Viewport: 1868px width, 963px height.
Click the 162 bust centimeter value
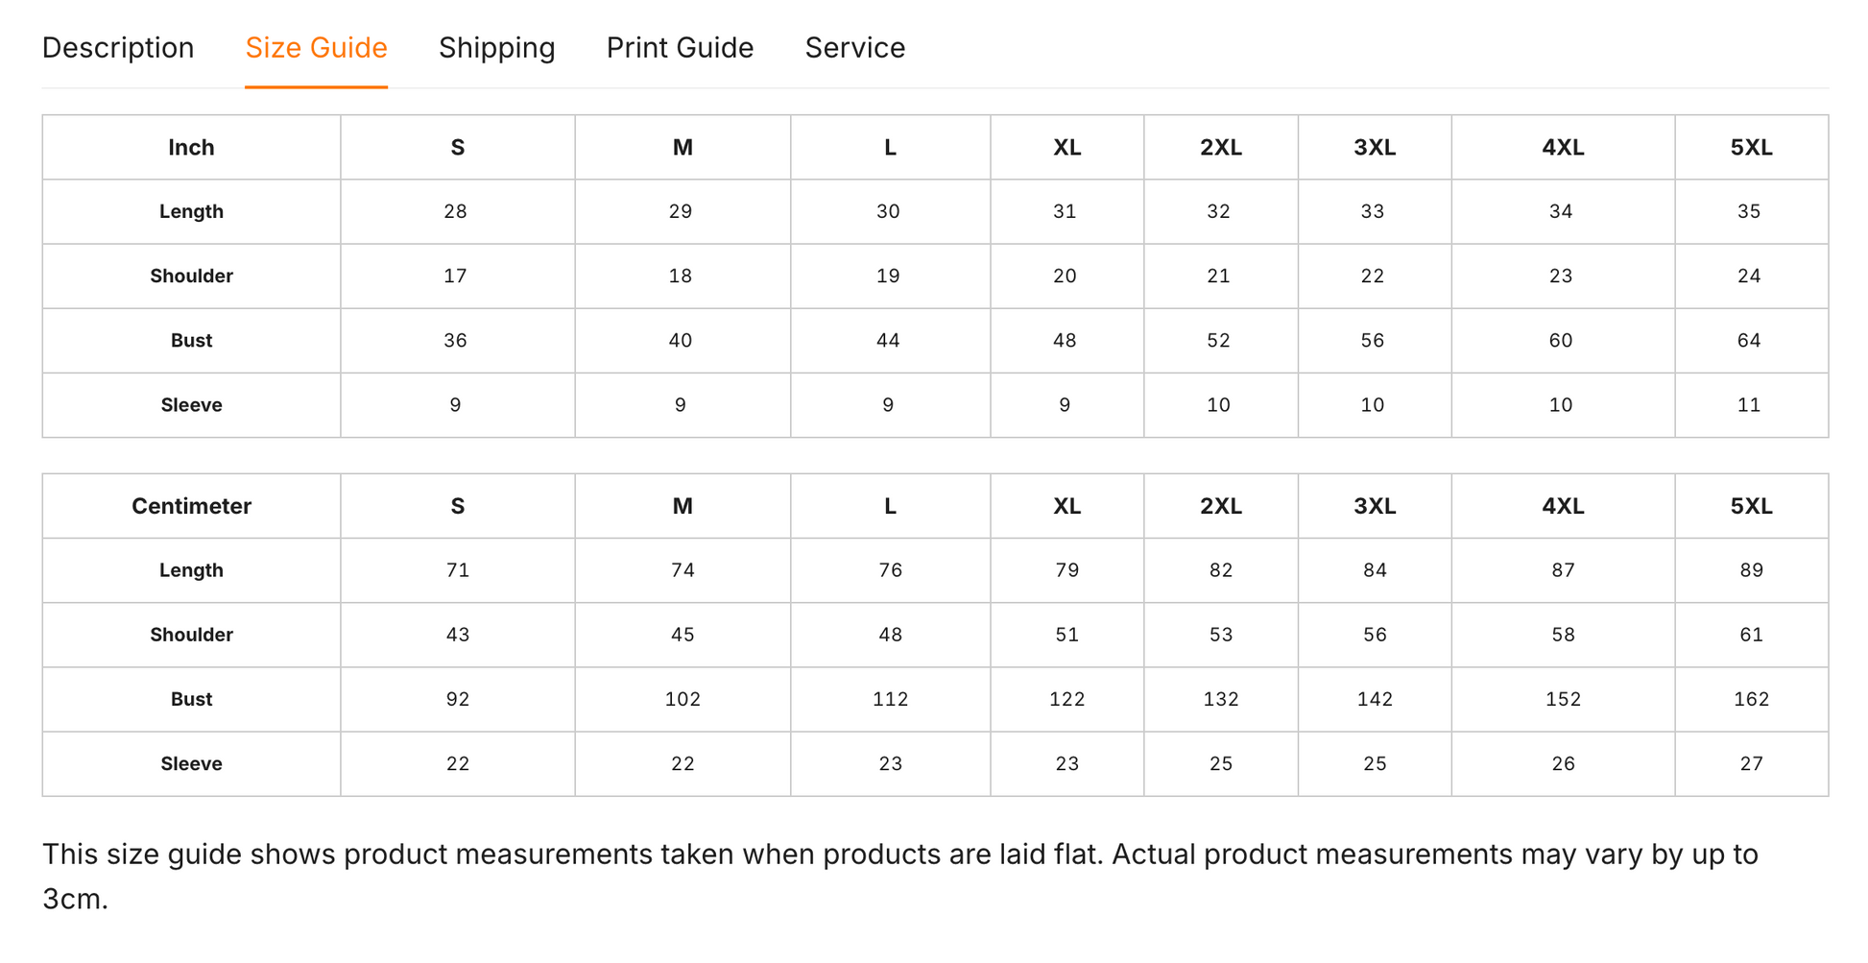[1751, 699]
